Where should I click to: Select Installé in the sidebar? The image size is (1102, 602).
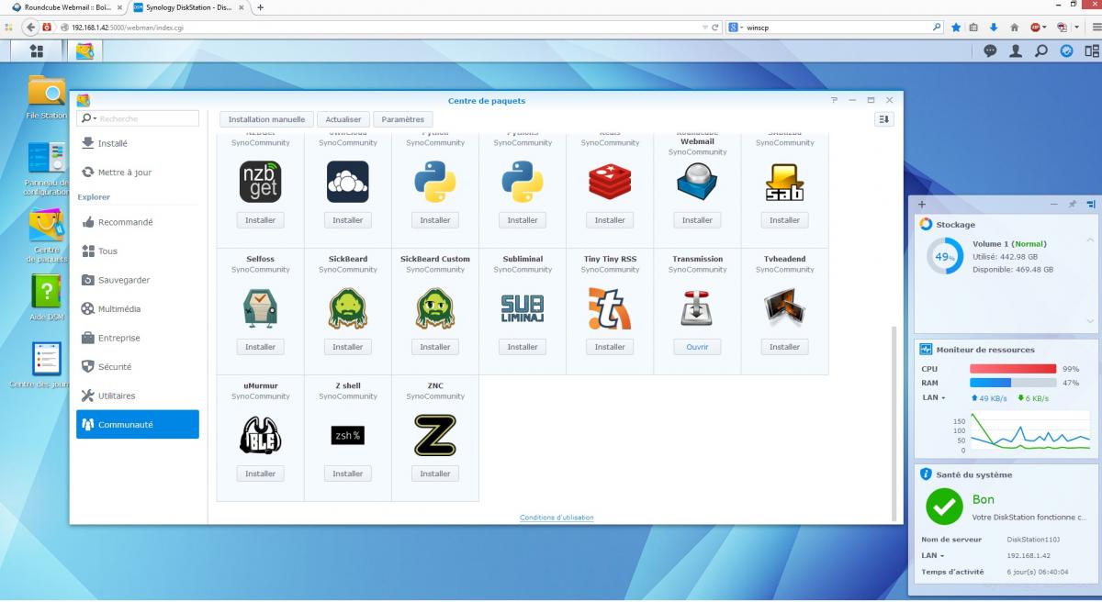pyautogui.click(x=138, y=143)
